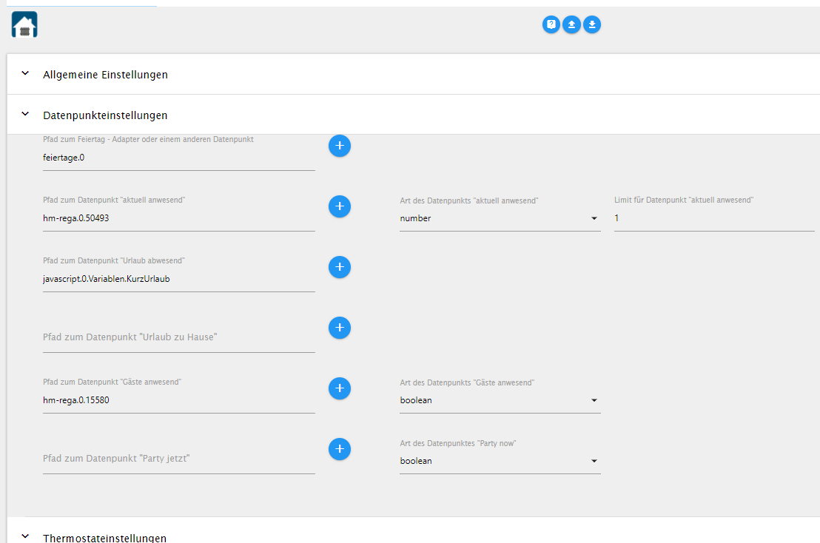This screenshot has height=543, width=820.
Task: Click label "Pfad zum Datenpunkt "Urlaub abwesend""
Action: click(114, 261)
